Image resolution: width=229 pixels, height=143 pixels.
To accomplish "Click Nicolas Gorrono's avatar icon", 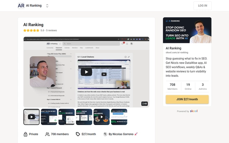I will click(x=105, y=134).
